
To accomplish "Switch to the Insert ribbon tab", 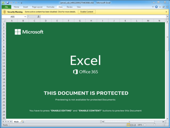I will coord(25,7).
